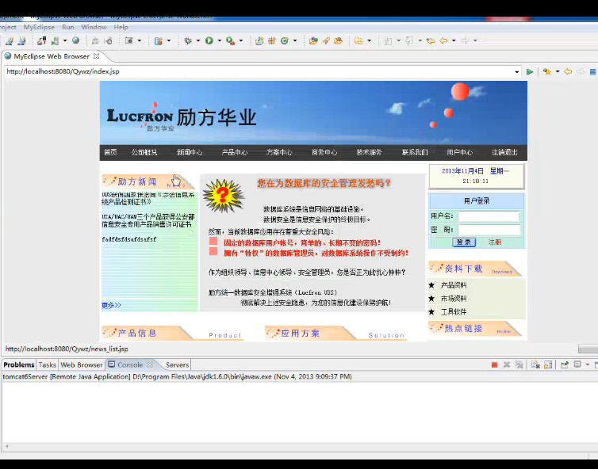Click the red Terminate button in Console

point(495,365)
